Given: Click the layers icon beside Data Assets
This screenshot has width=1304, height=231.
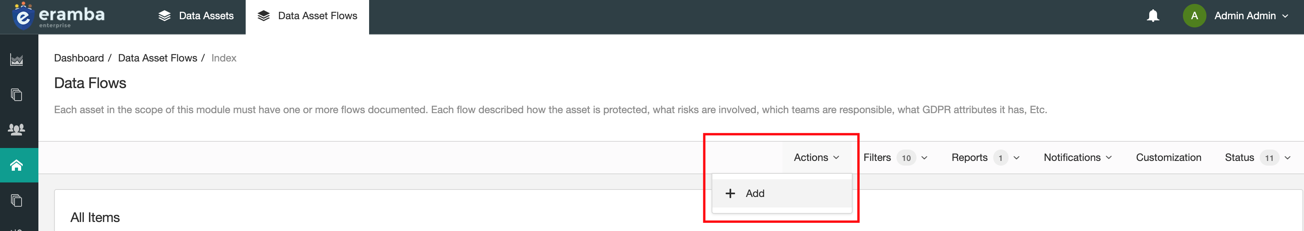Looking at the screenshot, I should pos(165,16).
